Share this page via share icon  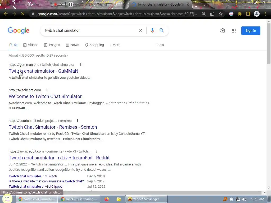tap(212, 14)
